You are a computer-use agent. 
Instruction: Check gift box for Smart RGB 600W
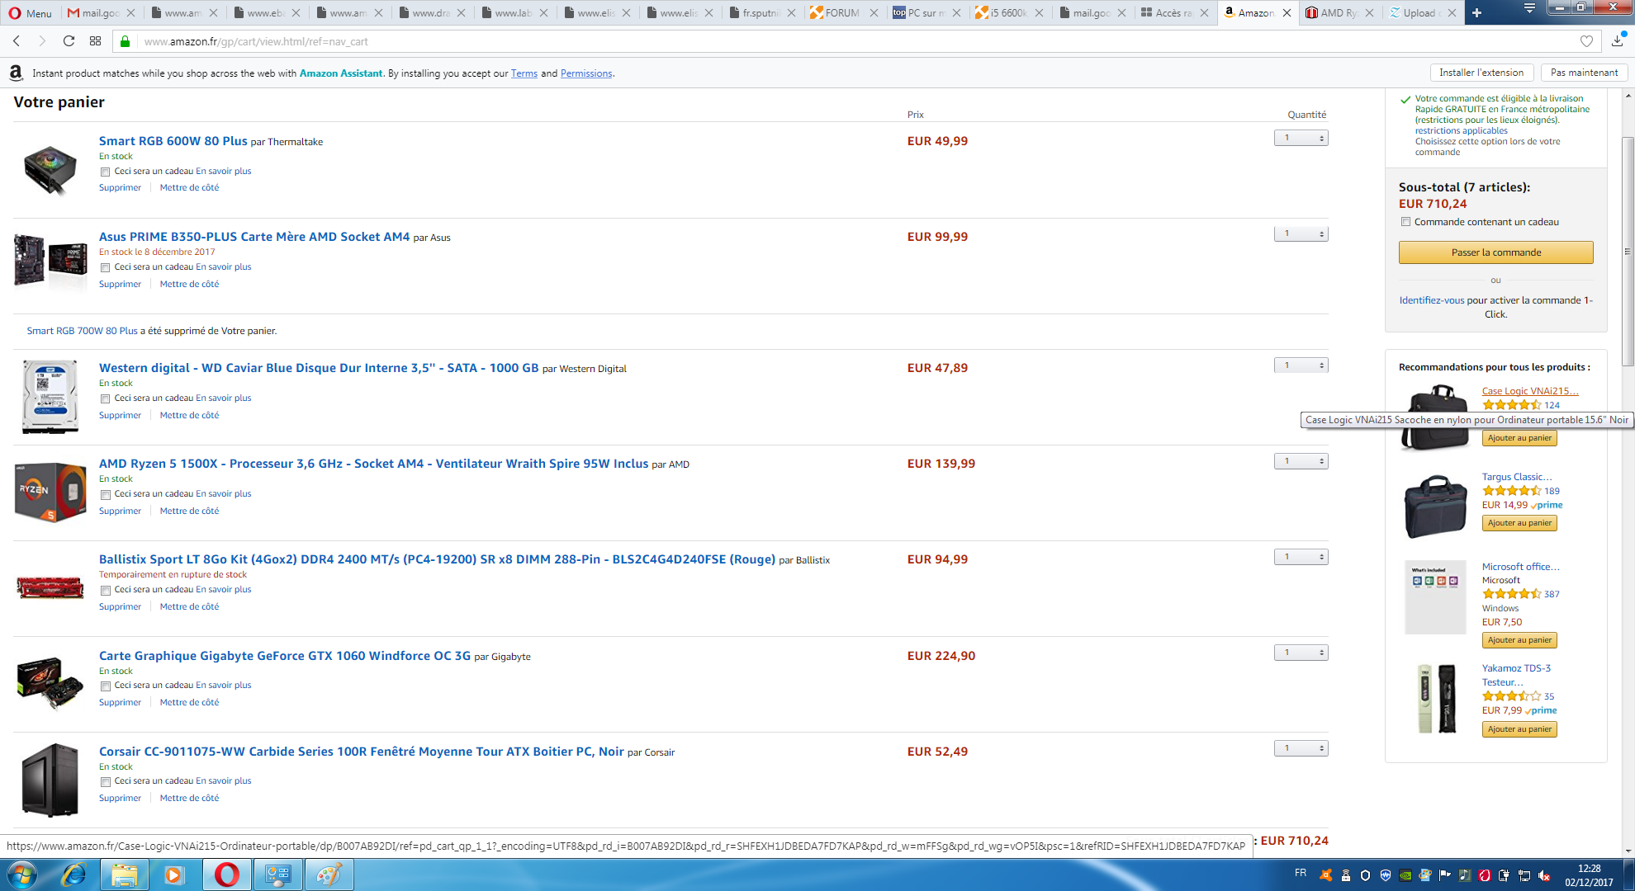click(x=105, y=172)
